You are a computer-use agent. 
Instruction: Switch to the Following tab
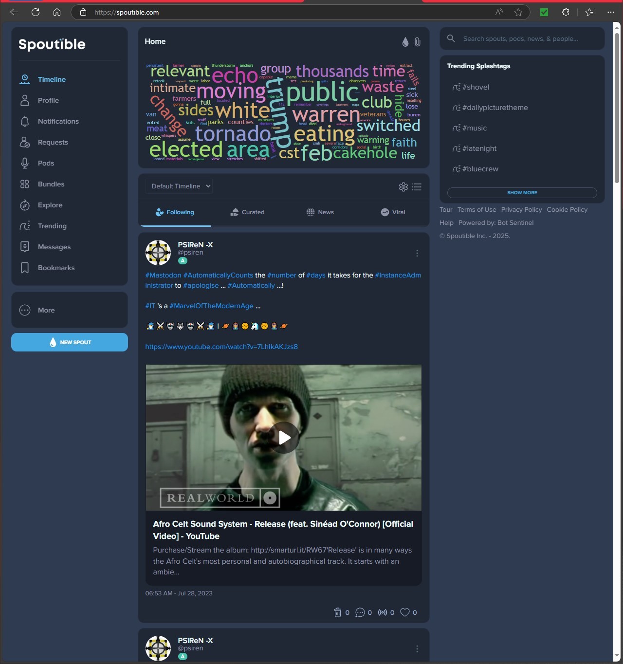pyautogui.click(x=175, y=212)
